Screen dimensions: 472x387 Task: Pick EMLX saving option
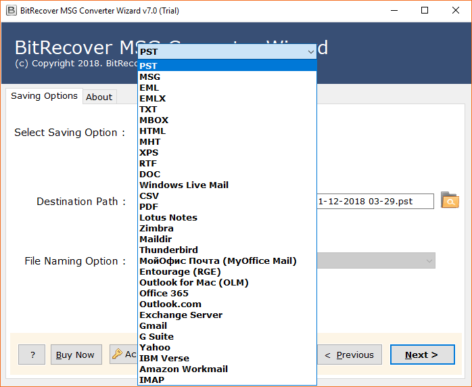(227, 99)
